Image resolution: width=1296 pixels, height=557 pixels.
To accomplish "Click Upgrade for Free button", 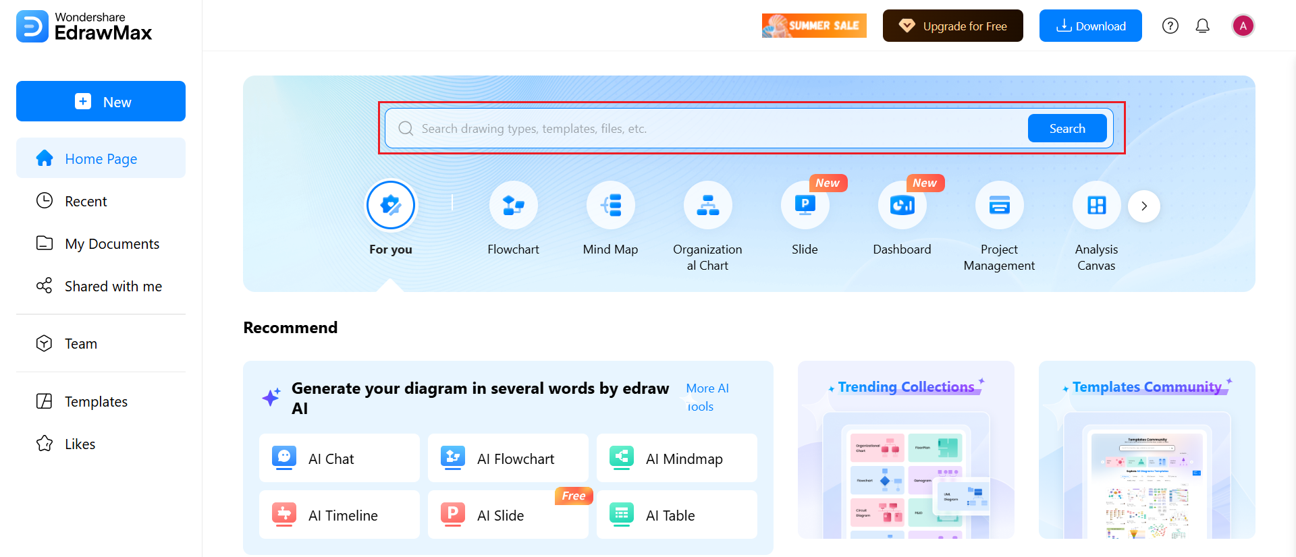I will coord(953,26).
